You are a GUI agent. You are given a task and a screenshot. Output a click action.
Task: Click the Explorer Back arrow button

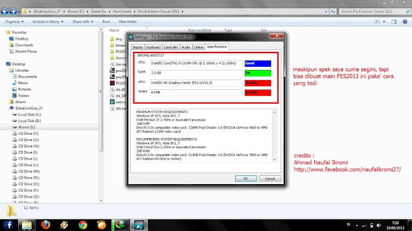click(5, 12)
